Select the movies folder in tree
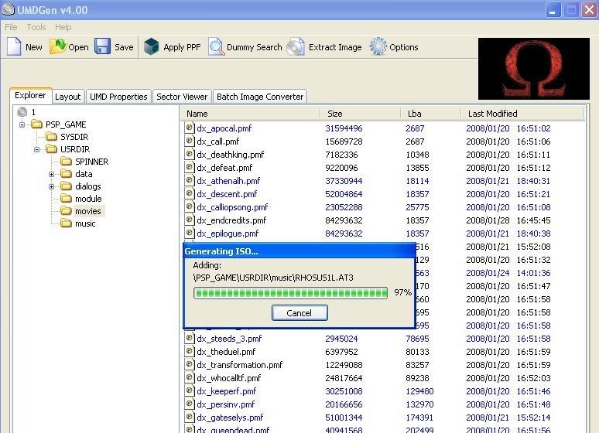This screenshot has width=599, height=433. [x=88, y=211]
